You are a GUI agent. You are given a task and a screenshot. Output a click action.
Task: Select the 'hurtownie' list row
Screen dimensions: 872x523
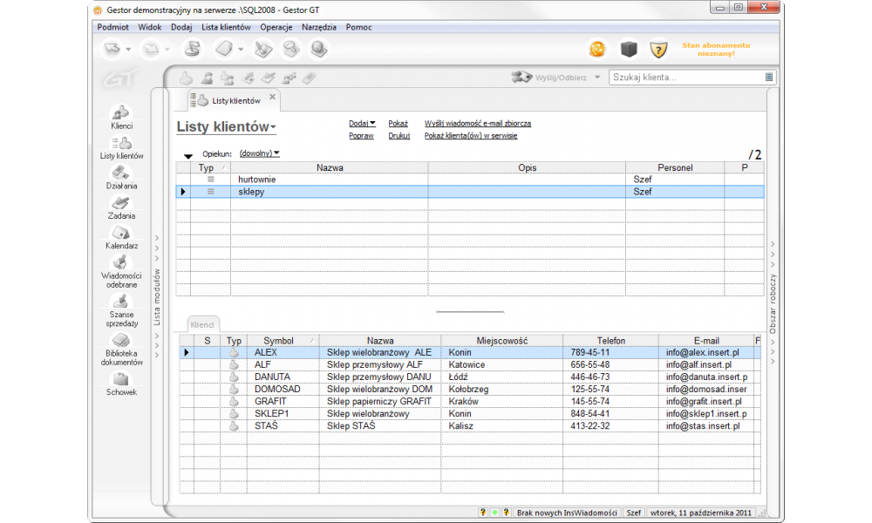pyautogui.click(x=470, y=180)
